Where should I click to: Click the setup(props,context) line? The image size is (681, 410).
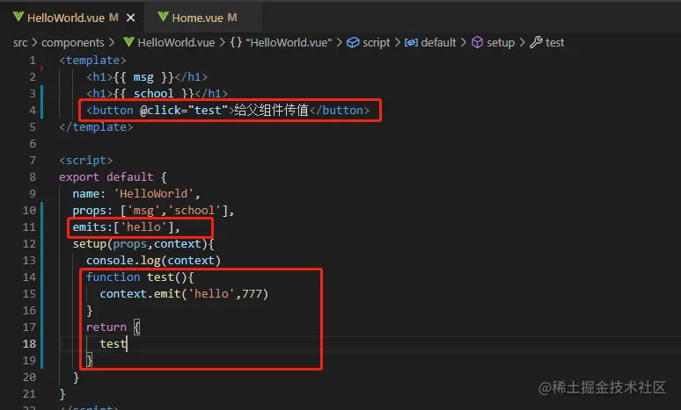point(143,244)
